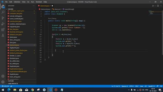Show hidden system tray icons chevron
Image resolution: width=163 pixels, height=92 pixels.
(x=129, y=90)
